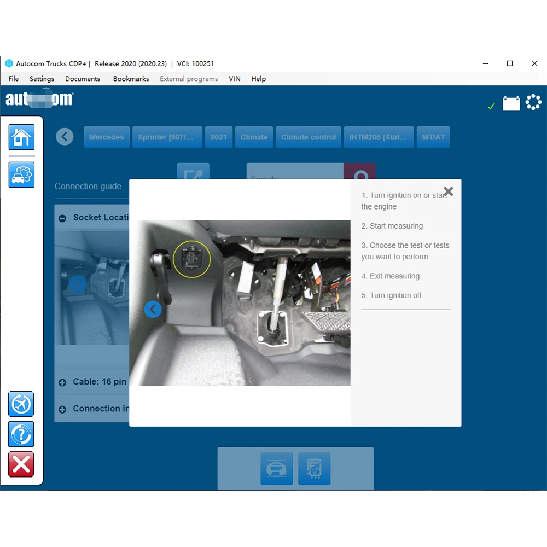The width and height of the screenshot is (547, 547).
Task: Open the Help menu
Action: click(x=259, y=78)
